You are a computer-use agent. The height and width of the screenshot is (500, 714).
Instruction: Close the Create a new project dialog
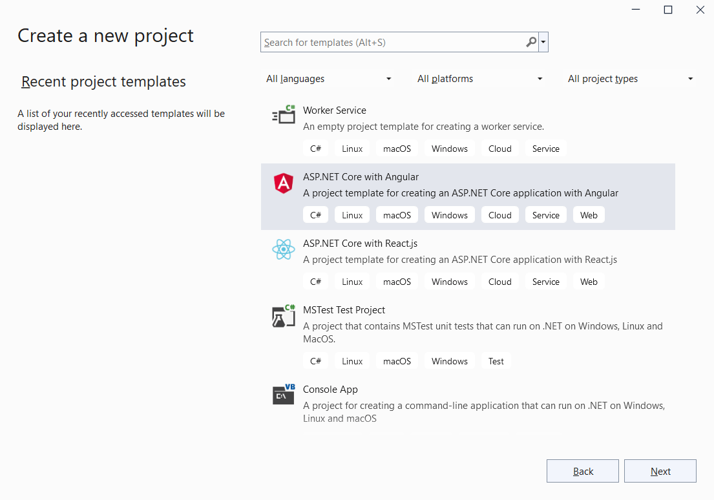pos(700,10)
